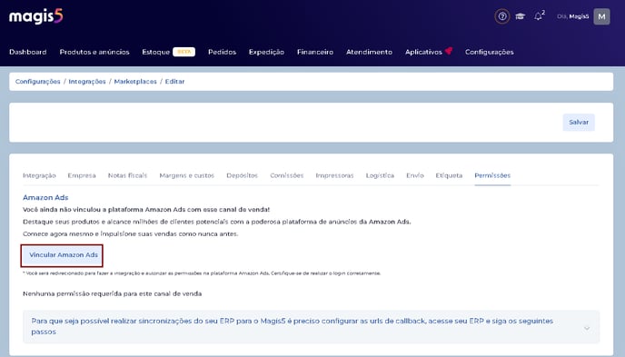Switch to the Comissões tab

coord(286,175)
